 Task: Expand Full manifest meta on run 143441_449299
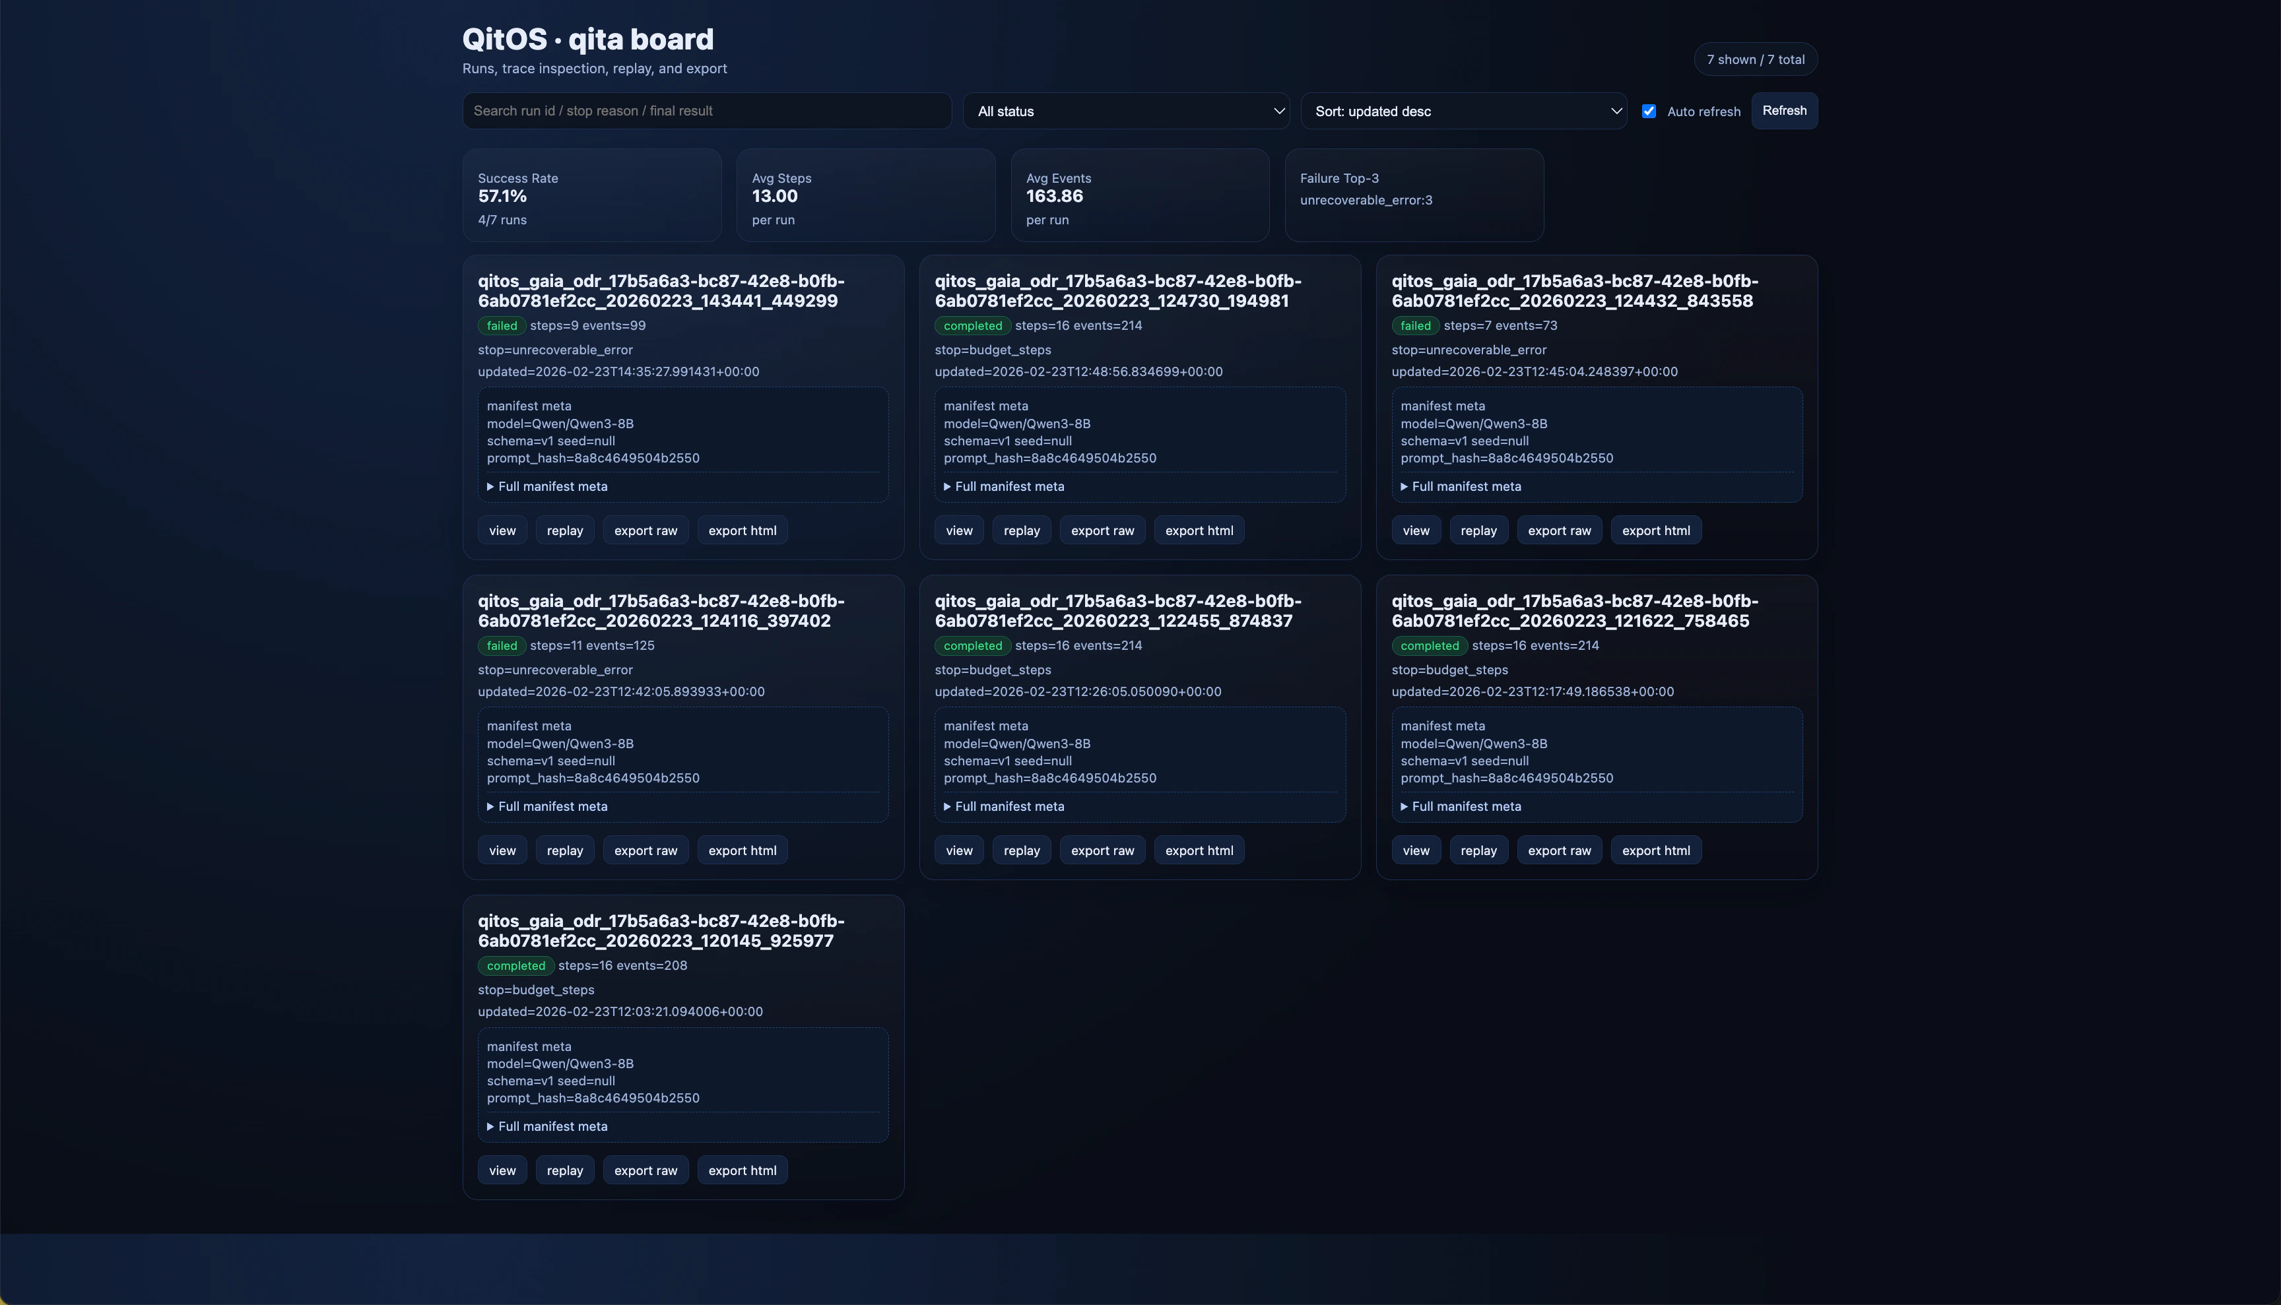[547, 486]
